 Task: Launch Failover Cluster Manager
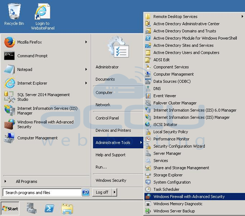[x=175, y=103]
